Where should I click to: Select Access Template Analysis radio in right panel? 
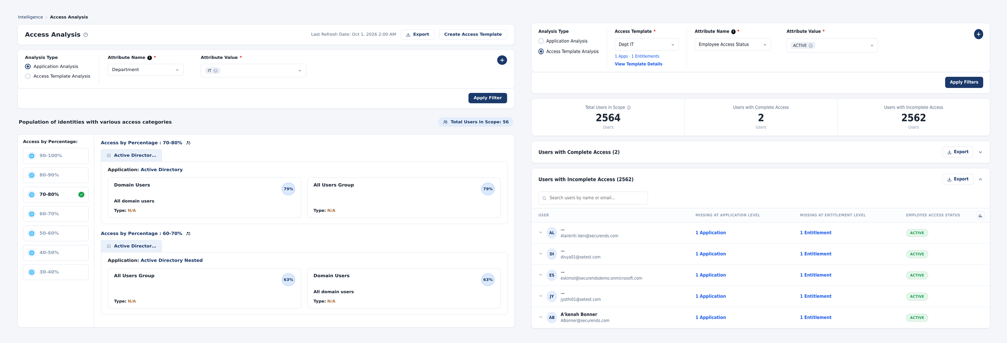(x=541, y=52)
